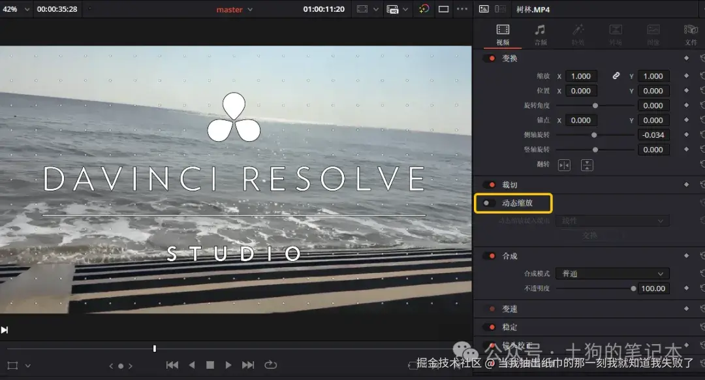This screenshot has width=705, height=380.
Task: Toggle the 变速 (Retime) section switch
Action: (x=489, y=309)
